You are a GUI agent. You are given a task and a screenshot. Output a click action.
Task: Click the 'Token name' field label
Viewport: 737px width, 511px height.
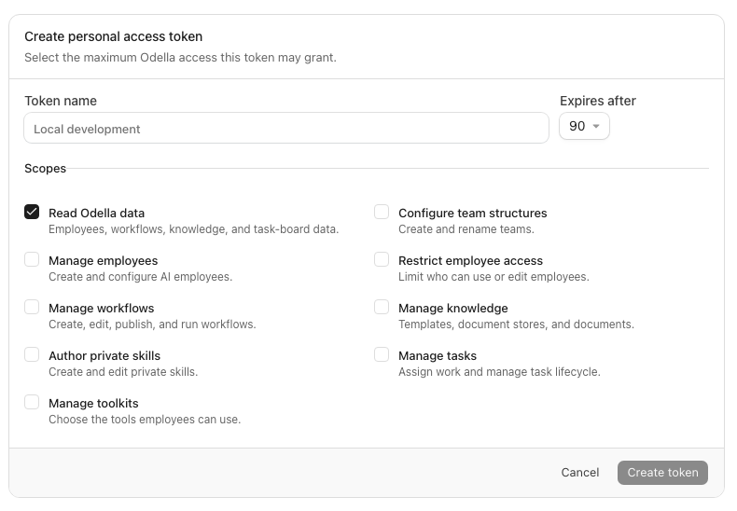61,101
